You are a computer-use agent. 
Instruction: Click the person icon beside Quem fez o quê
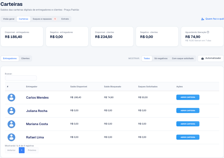[203, 19]
